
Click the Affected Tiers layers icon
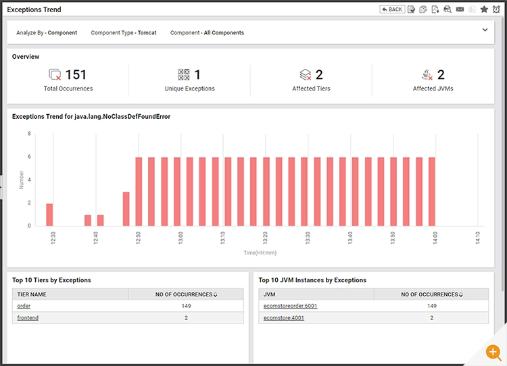(x=306, y=75)
